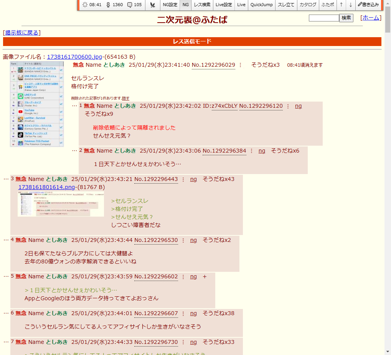Expand the ellipsis menu beside reply 1
Image resolution: width=391 pixels, height=355 pixels.
click(x=74, y=106)
